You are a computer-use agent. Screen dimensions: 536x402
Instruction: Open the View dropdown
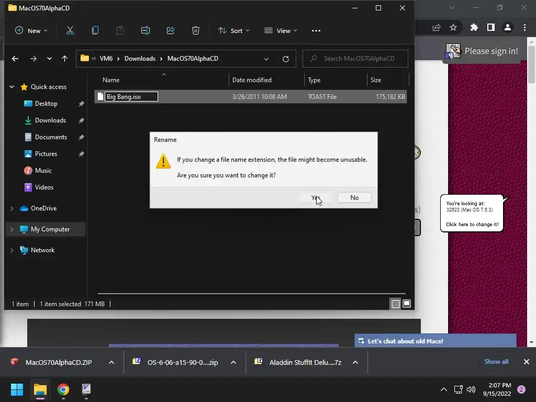pyautogui.click(x=281, y=30)
